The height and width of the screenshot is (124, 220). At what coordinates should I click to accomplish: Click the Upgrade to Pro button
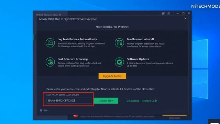[112, 76]
